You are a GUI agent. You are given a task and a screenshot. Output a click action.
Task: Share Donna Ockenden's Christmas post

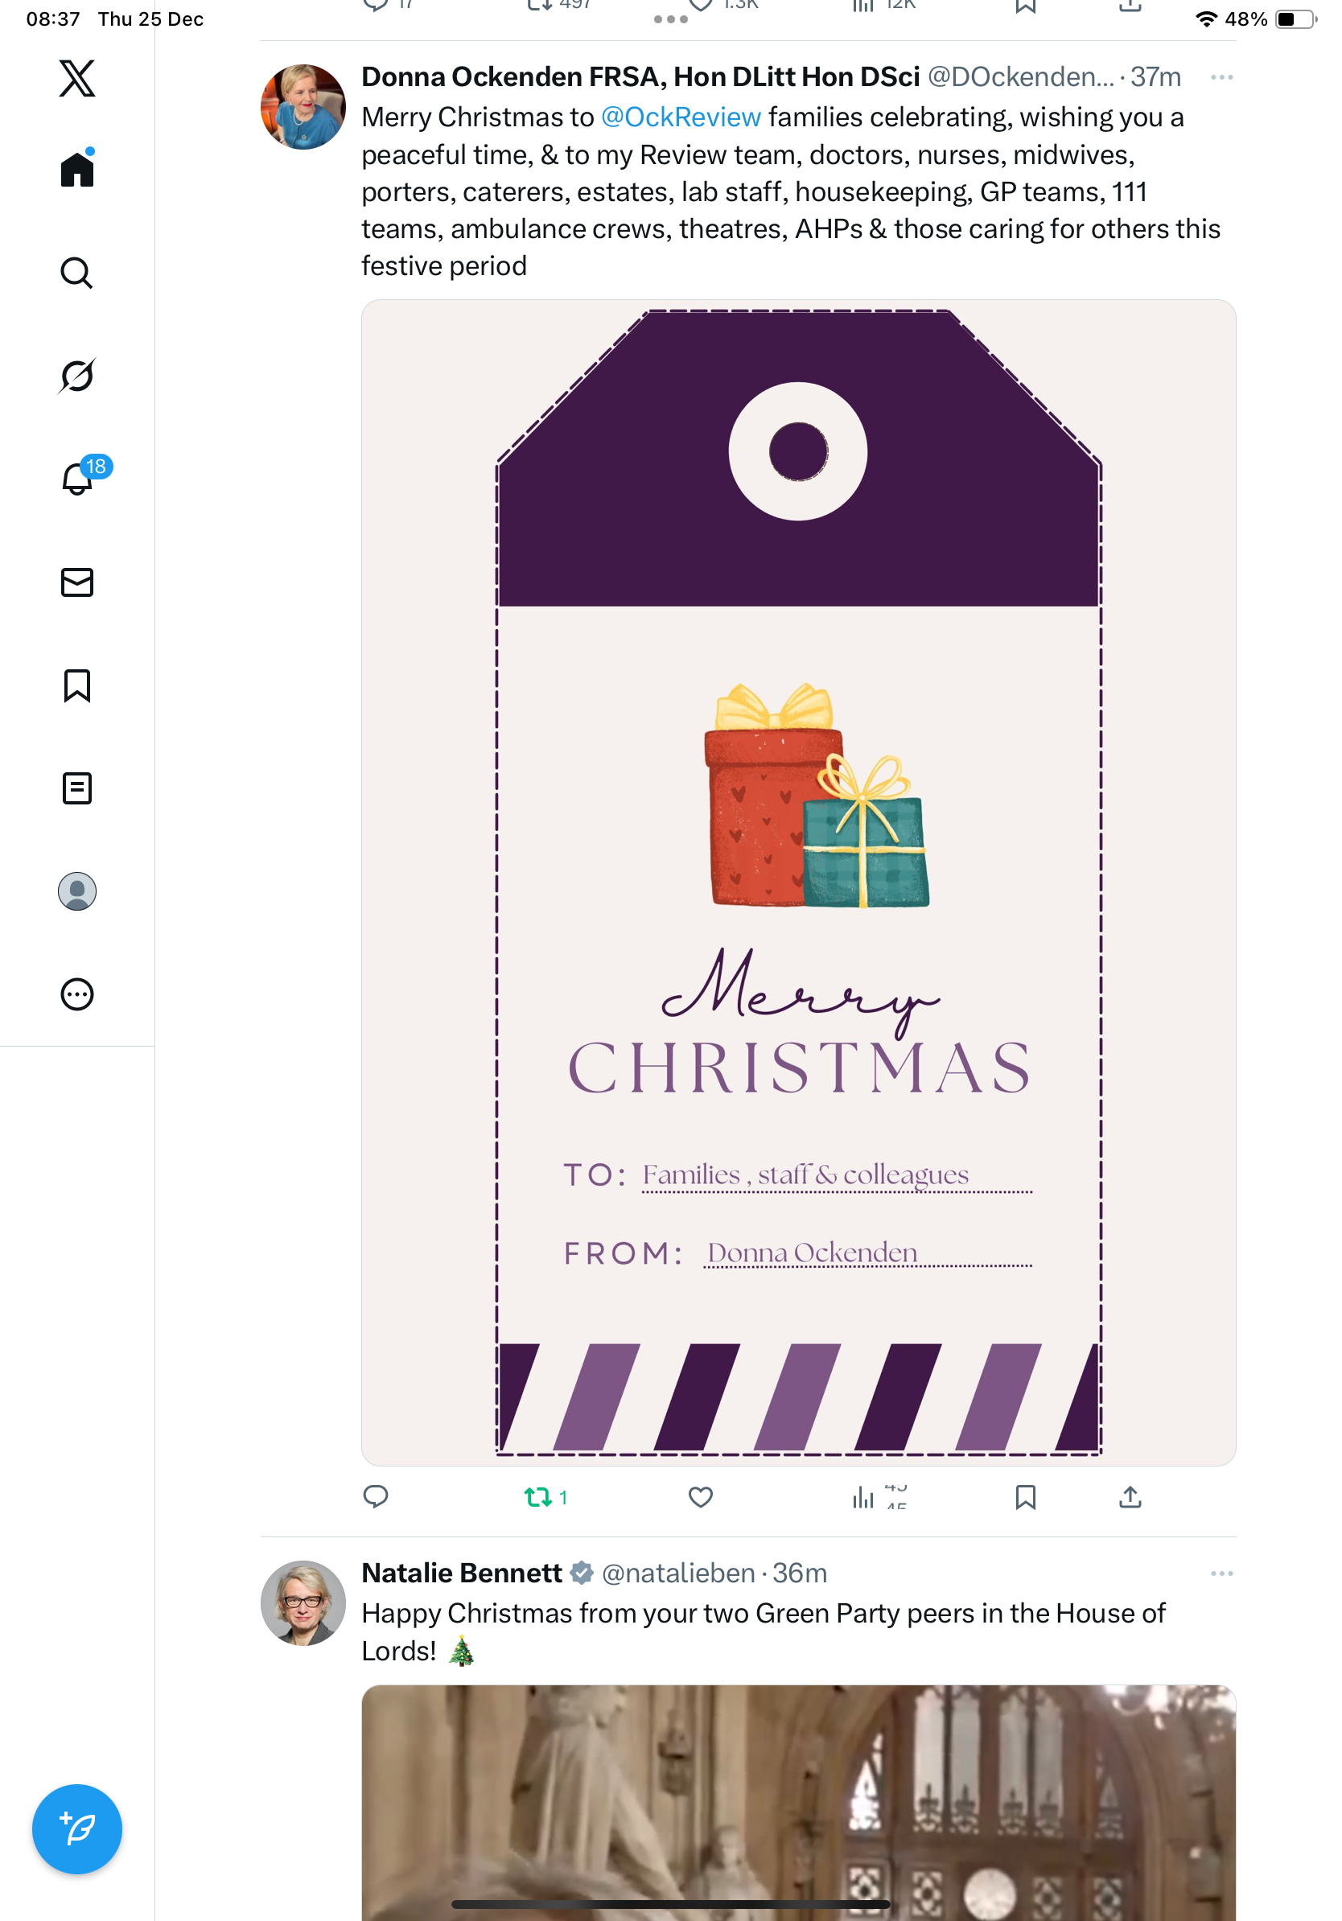(x=1130, y=1497)
